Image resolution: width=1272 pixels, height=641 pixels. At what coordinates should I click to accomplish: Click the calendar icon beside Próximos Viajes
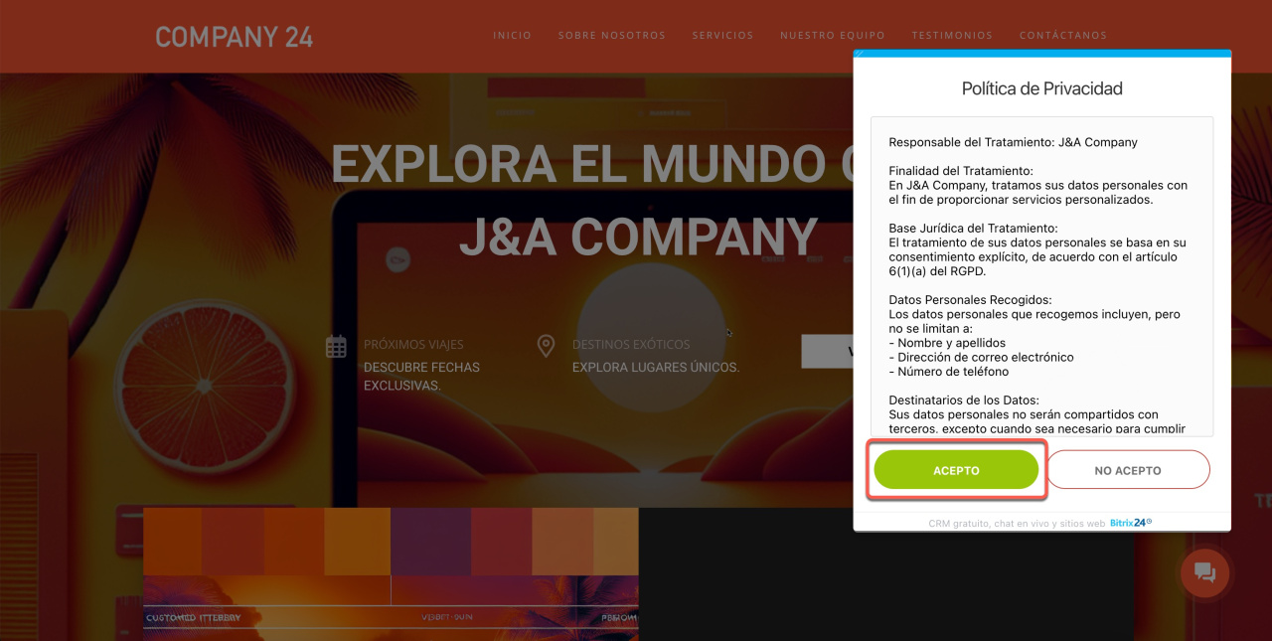pyautogui.click(x=336, y=347)
